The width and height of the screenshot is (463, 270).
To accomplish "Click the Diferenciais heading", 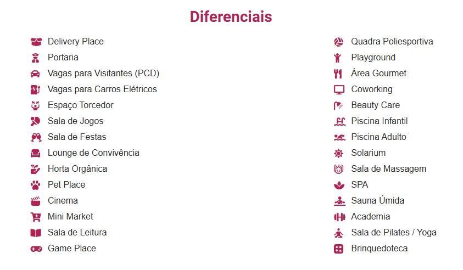I will [x=231, y=16].
